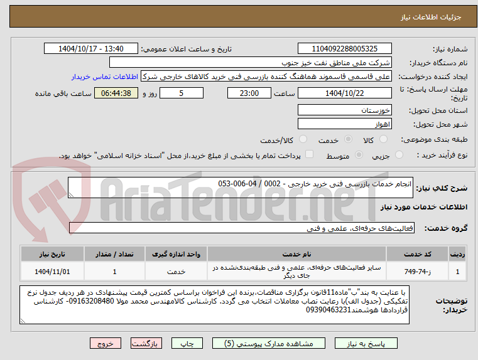Click the need date cell 1404/11/01
The image size is (478, 360).
coord(52,272)
